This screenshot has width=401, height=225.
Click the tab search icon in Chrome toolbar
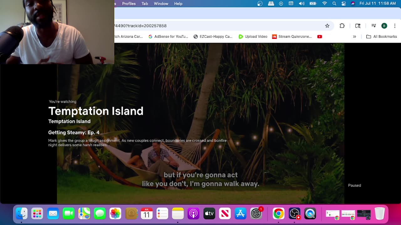pos(358,26)
